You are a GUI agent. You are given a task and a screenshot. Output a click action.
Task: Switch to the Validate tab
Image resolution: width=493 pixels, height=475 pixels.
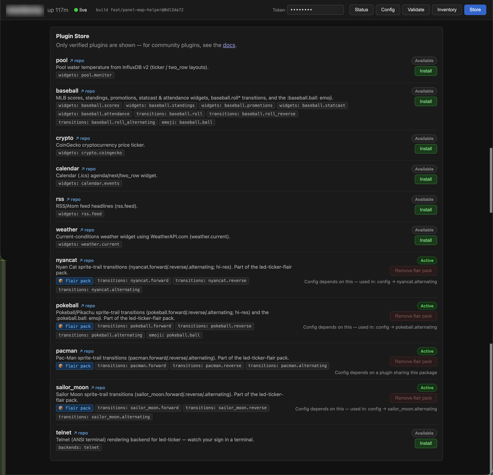tap(416, 10)
